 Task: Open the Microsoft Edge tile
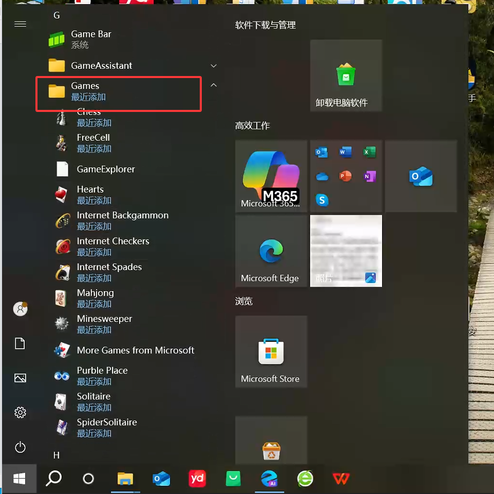click(271, 251)
